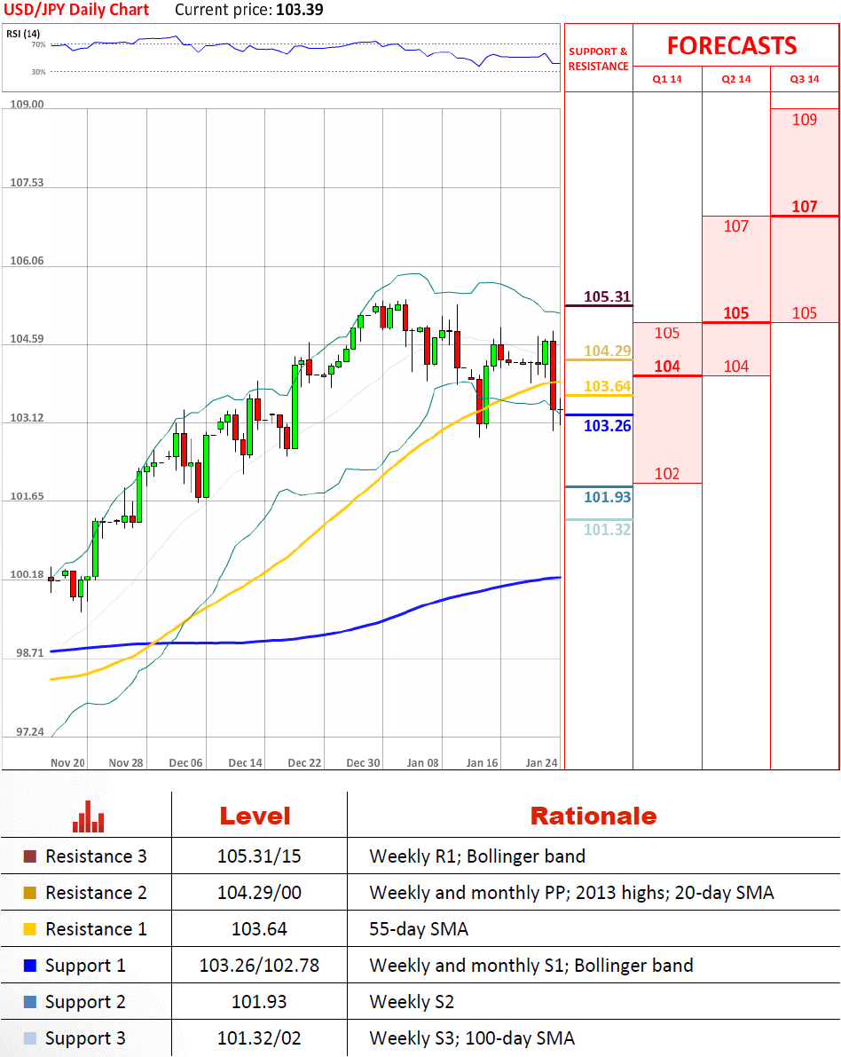The image size is (841, 1057).
Task: Select the light blue Support 3 color square
Action: [x=30, y=1038]
